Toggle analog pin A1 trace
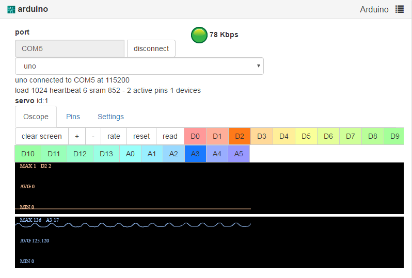Screen dimensions: 412x278 152,154
